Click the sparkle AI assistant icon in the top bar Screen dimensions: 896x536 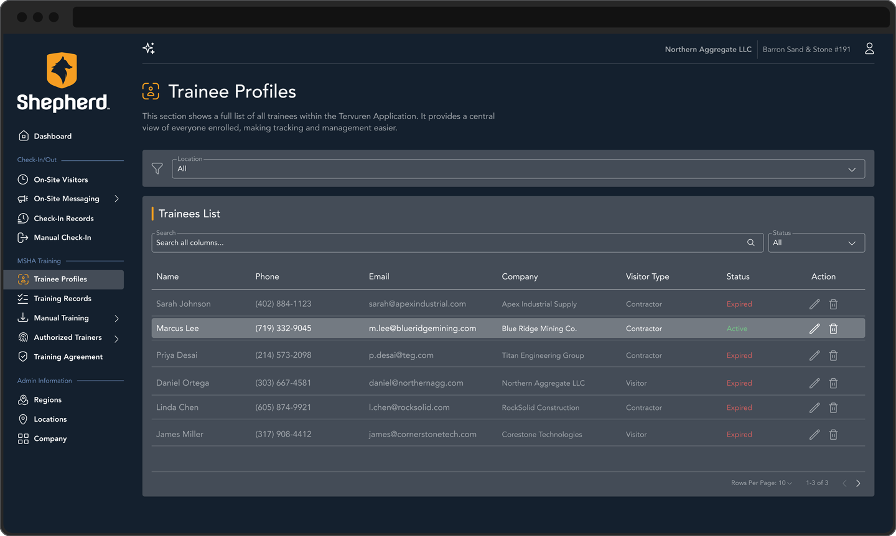pyautogui.click(x=149, y=48)
